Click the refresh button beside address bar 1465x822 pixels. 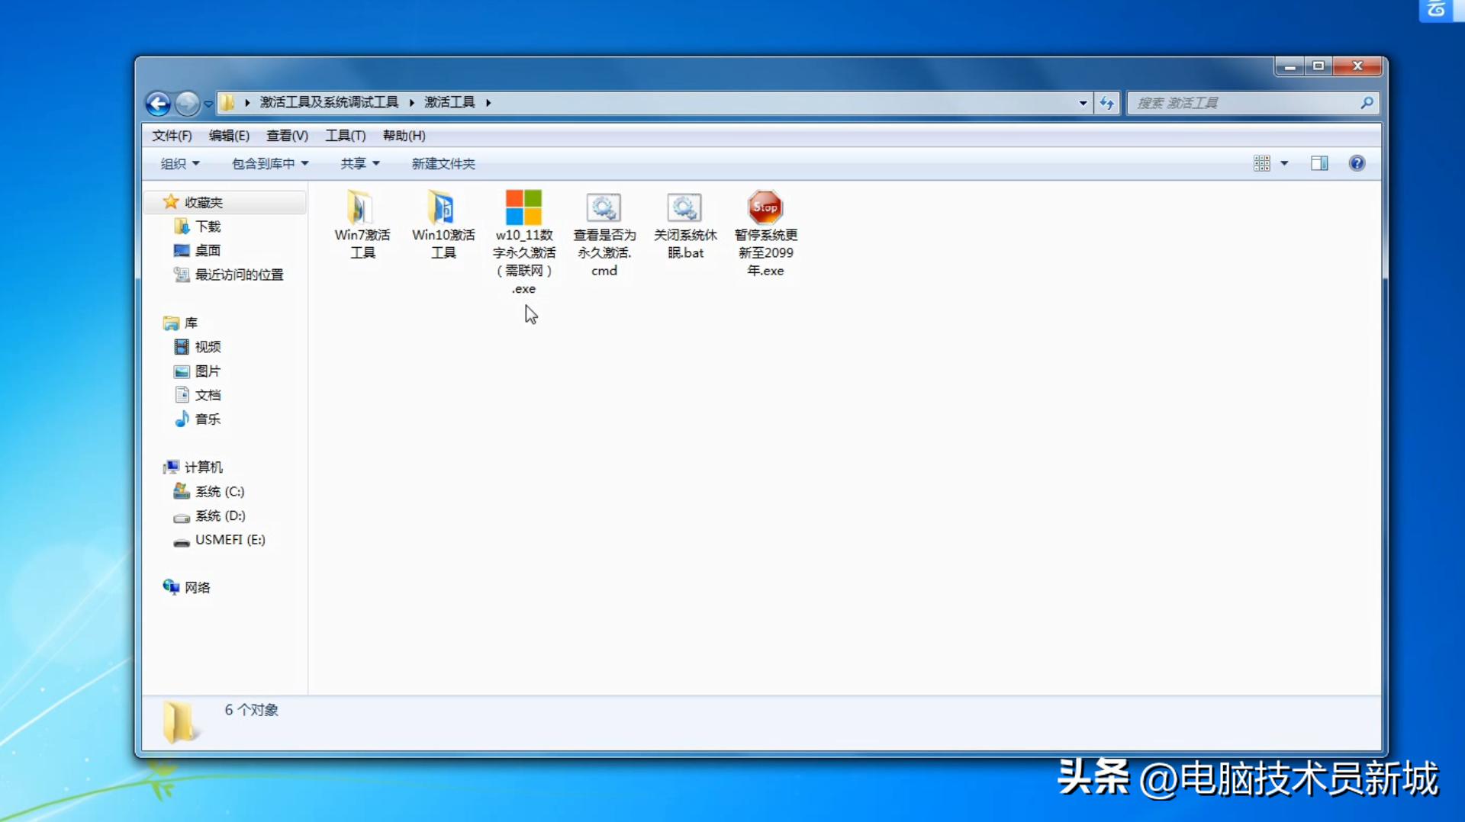pos(1106,103)
